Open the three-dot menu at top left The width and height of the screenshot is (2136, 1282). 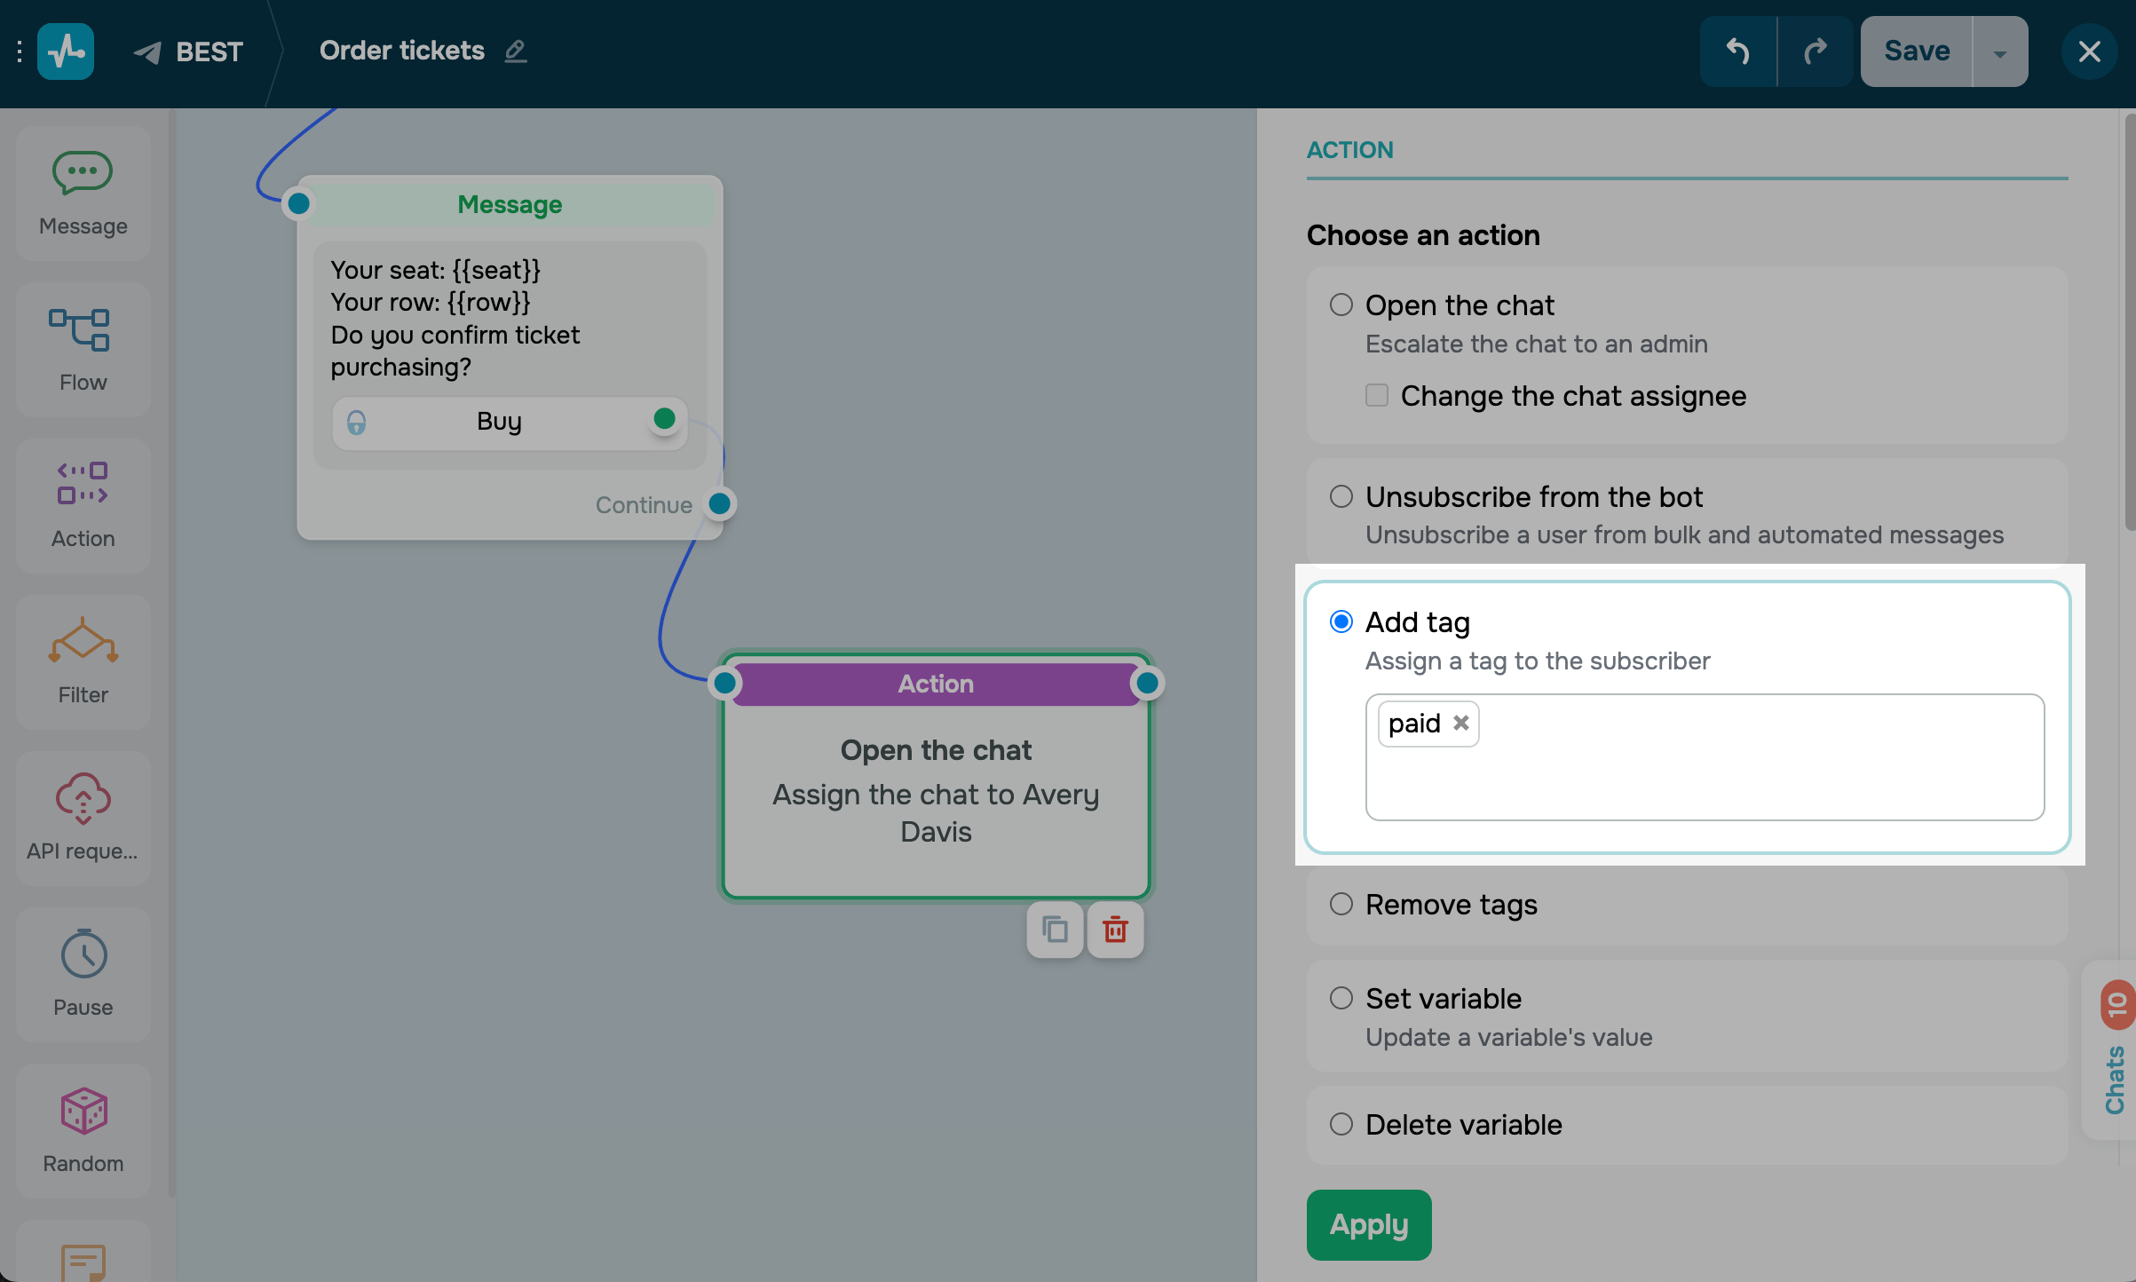[x=19, y=51]
